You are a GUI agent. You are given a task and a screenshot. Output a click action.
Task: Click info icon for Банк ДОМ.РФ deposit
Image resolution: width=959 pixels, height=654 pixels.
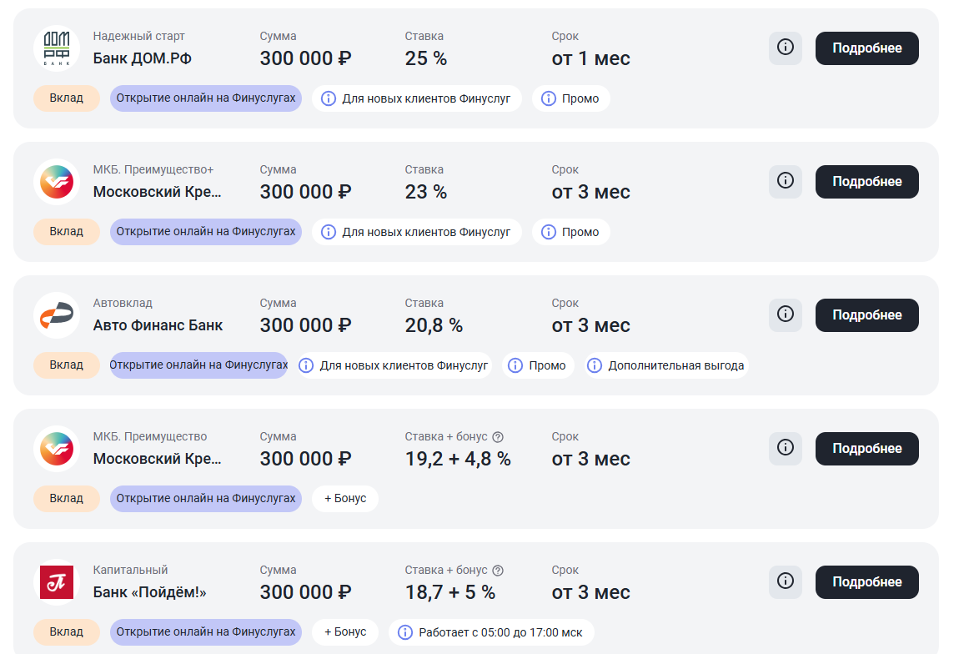point(785,48)
